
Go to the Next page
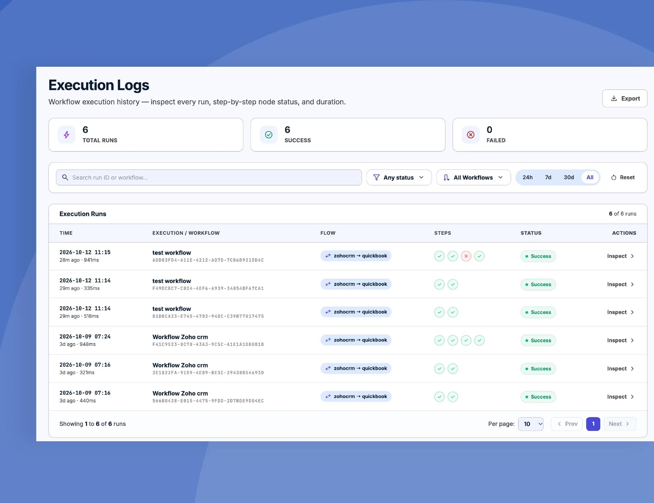[620, 424]
